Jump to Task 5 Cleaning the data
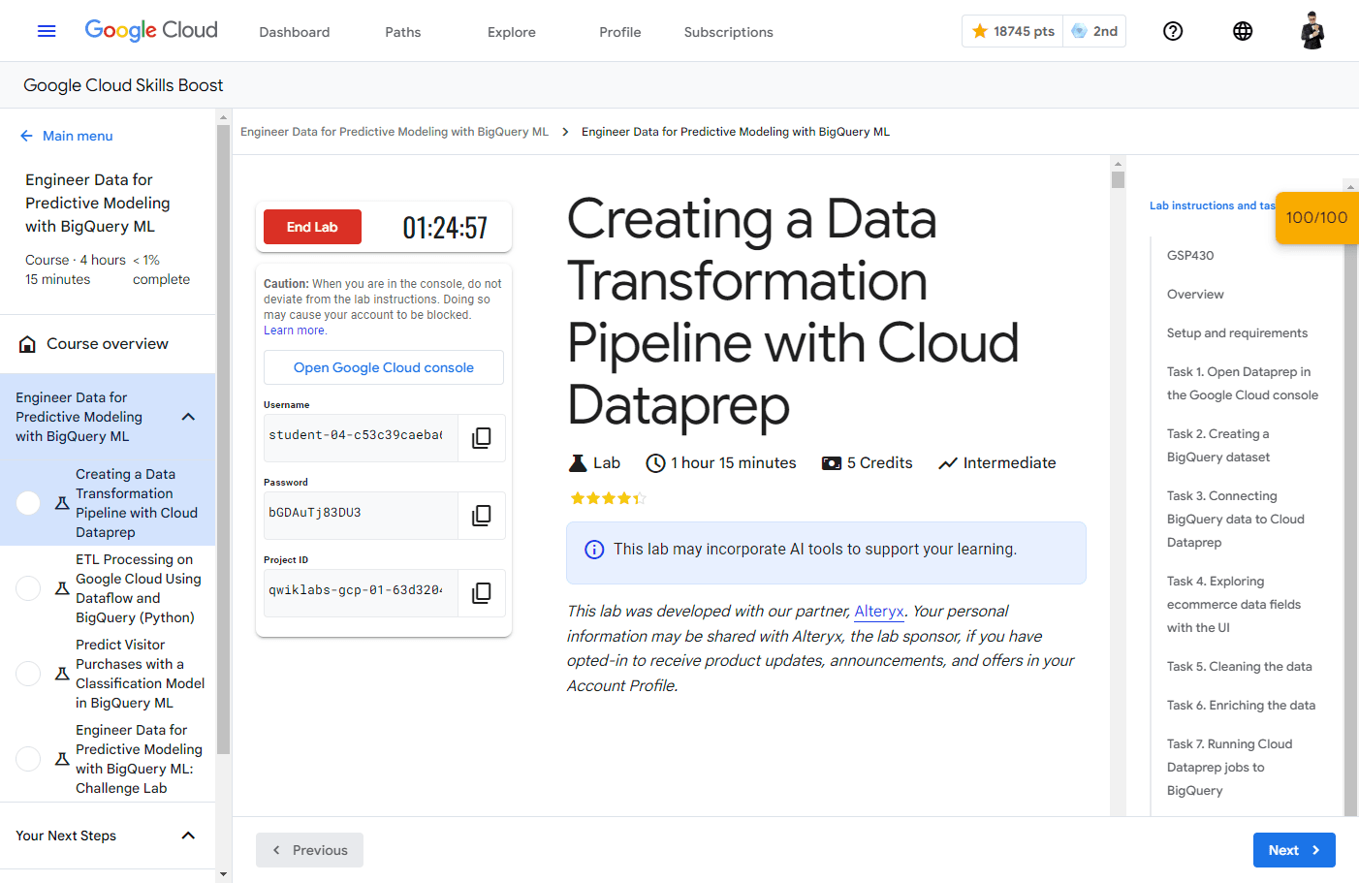Image resolution: width=1359 pixels, height=883 pixels. click(1240, 667)
